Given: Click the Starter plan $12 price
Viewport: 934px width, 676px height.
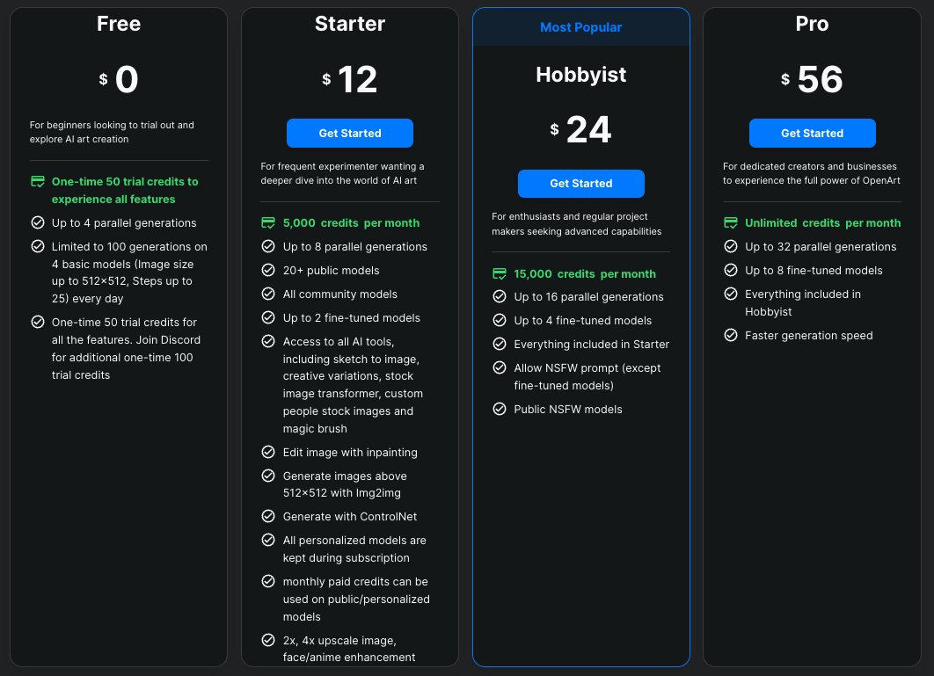Looking at the screenshot, I should (350, 80).
